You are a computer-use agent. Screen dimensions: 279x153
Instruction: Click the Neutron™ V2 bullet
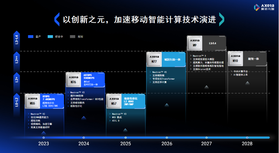click(38, 114)
